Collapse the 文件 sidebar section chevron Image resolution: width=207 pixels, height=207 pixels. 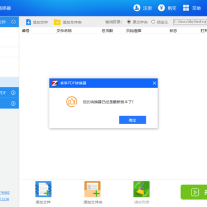coord(13,22)
